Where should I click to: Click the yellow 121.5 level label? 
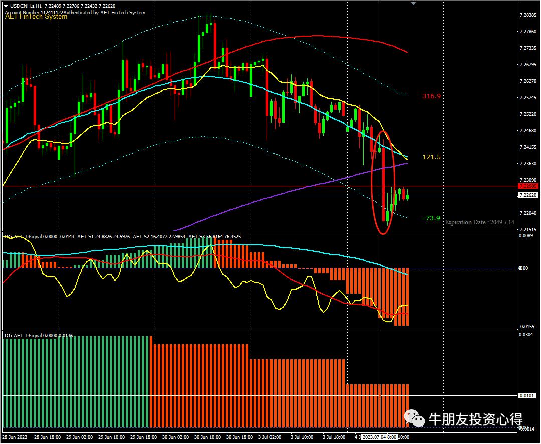pos(431,157)
